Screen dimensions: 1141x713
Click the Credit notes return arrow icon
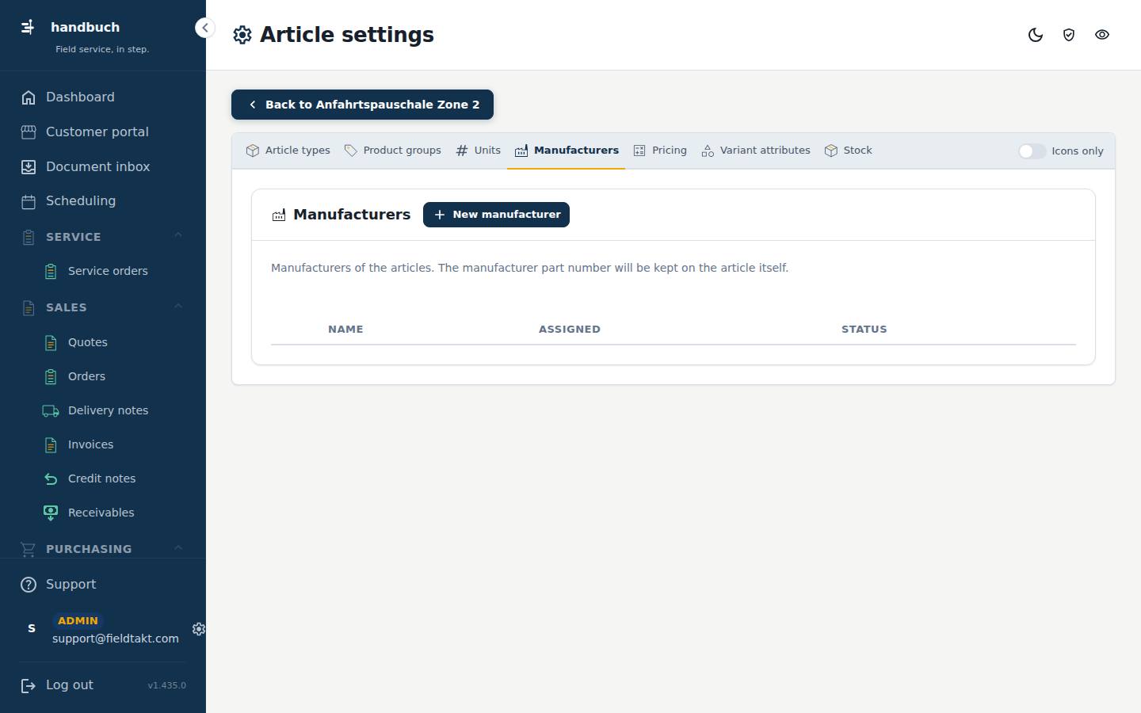click(x=51, y=479)
